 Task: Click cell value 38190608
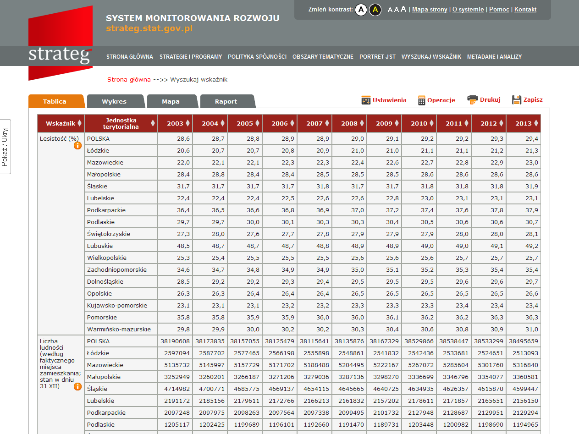point(175,341)
